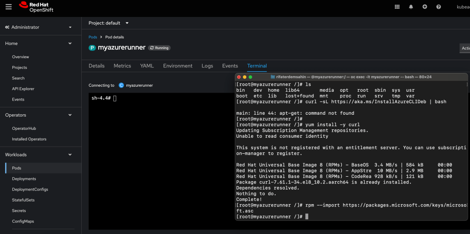The height and width of the screenshot is (234, 470).
Task: Collapse the Operators navigation section
Action: (x=39, y=115)
